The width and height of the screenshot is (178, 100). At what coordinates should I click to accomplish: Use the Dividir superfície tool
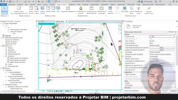pos(110,10)
